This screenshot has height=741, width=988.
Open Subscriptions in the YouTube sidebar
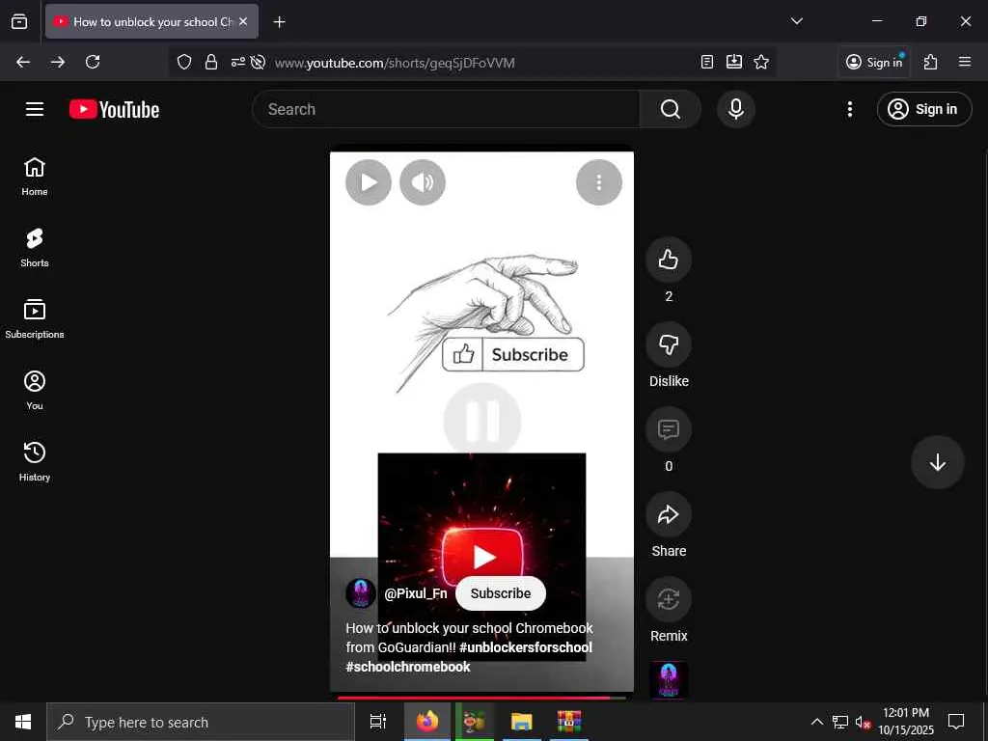pyautogui.click(x=35, y=319)
